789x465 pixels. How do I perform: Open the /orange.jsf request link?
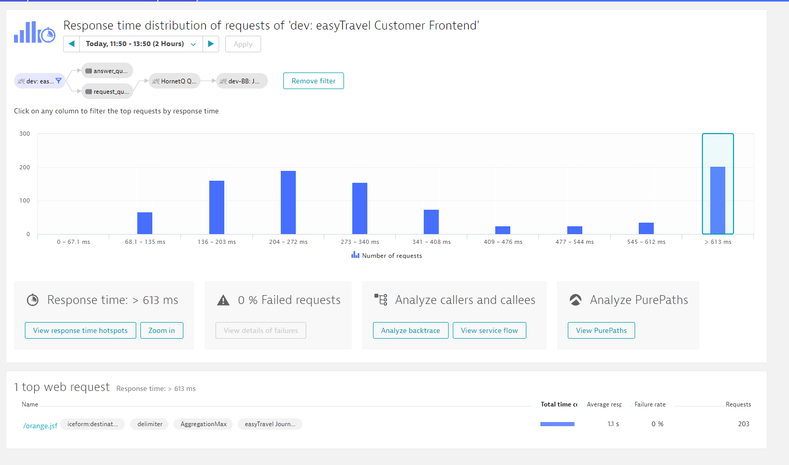click(x=40, y=426)
